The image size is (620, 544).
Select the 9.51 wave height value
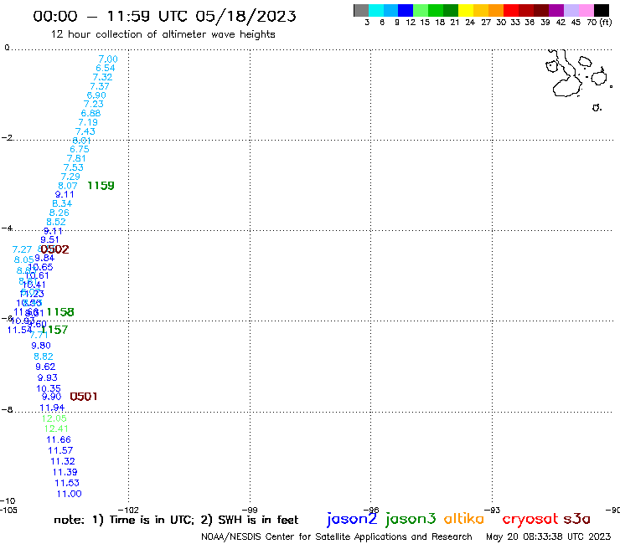tap(49, 239)
